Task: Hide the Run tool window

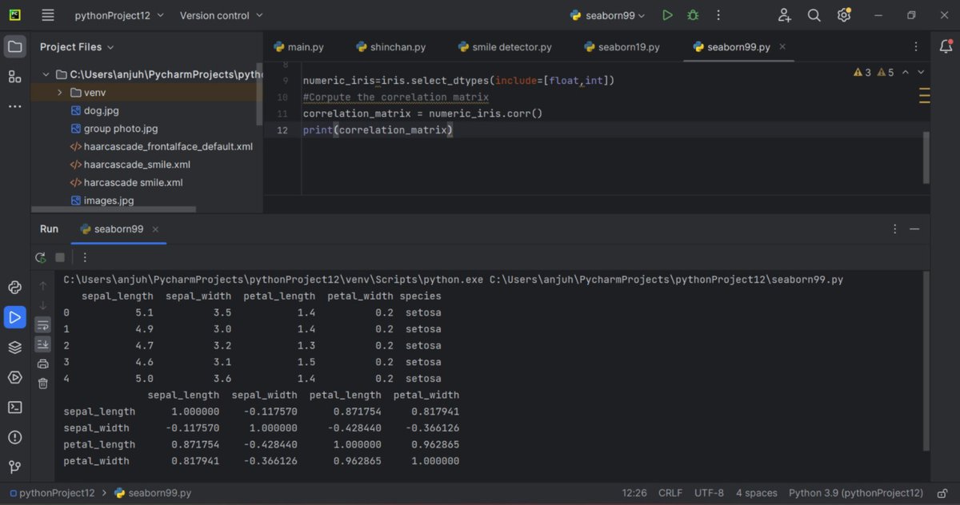Action: [914, 229]
